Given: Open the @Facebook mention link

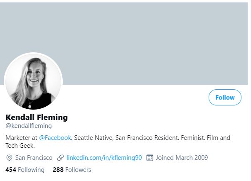Looking at the screenshot, I should point(55,138).
